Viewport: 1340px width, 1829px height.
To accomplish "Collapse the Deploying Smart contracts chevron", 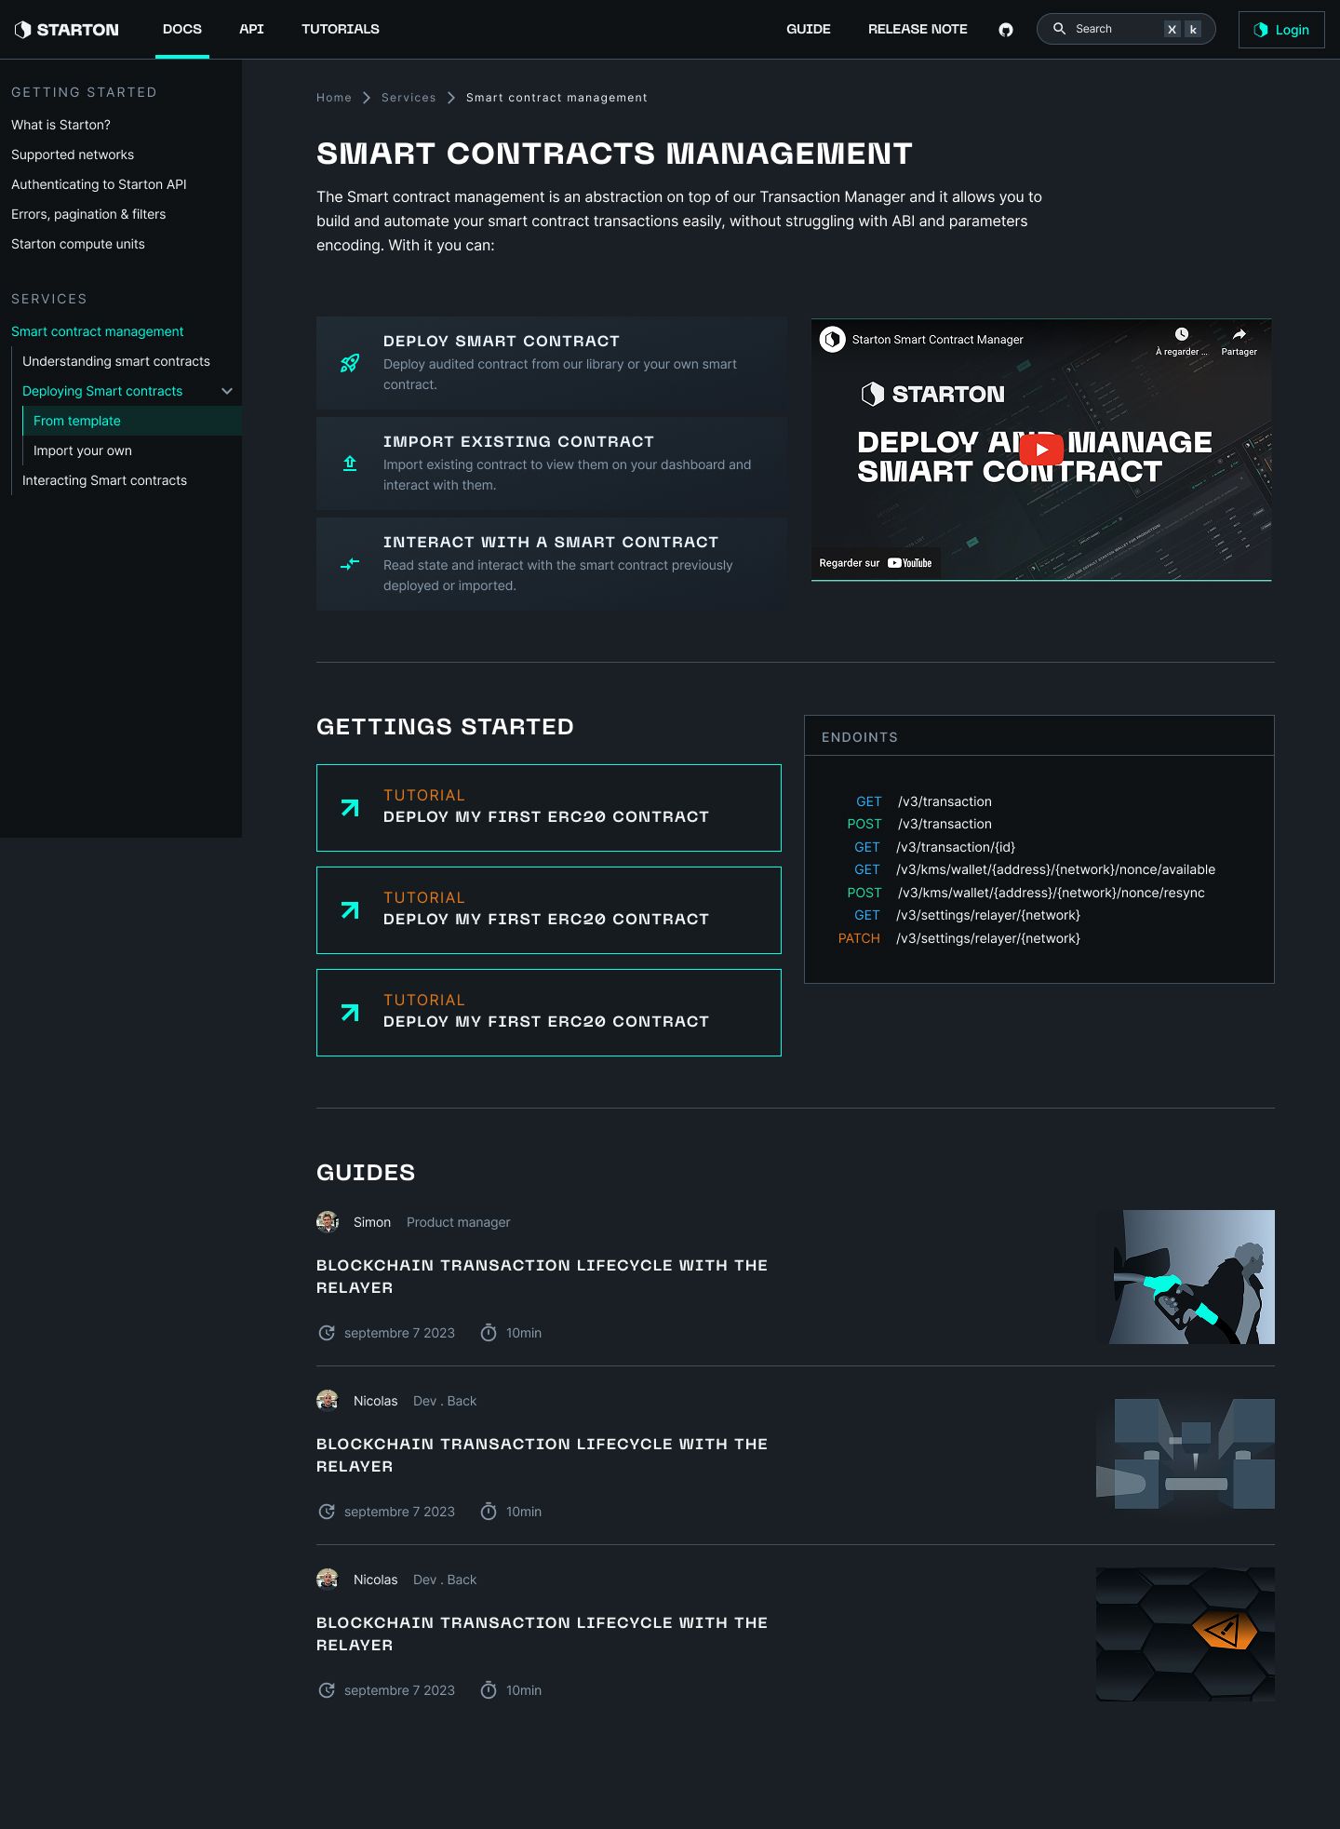I will [x=227, y=391].
